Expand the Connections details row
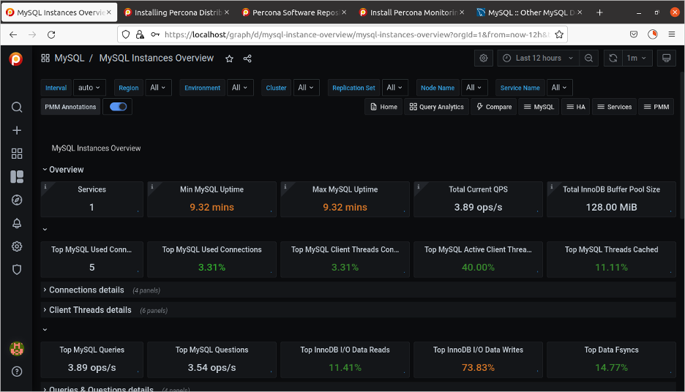685x392 pixels. 86,290
